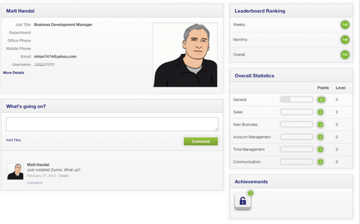This screenshot has height=224, width=360.
Task: Click the small avatar beside the post
Action: pyautogui.click(x=15, y=171)
